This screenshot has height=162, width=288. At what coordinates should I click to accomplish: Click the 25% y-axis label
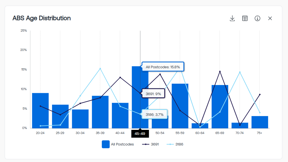tap(24, 30)
